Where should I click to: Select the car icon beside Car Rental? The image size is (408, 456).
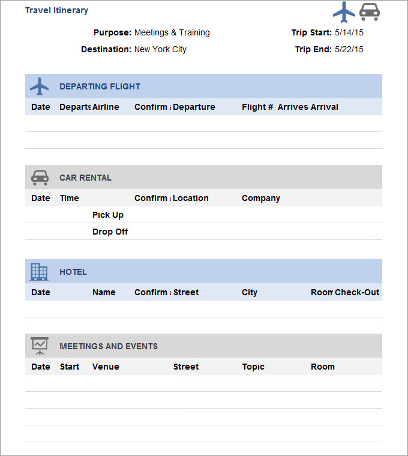40,178
